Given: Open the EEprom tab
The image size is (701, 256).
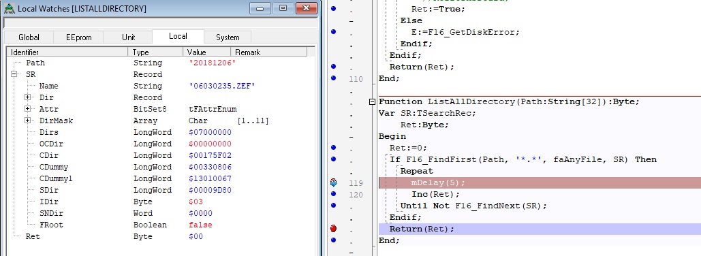Looking at the screenshot, I should pyautogui.click(x=79, y=37).
